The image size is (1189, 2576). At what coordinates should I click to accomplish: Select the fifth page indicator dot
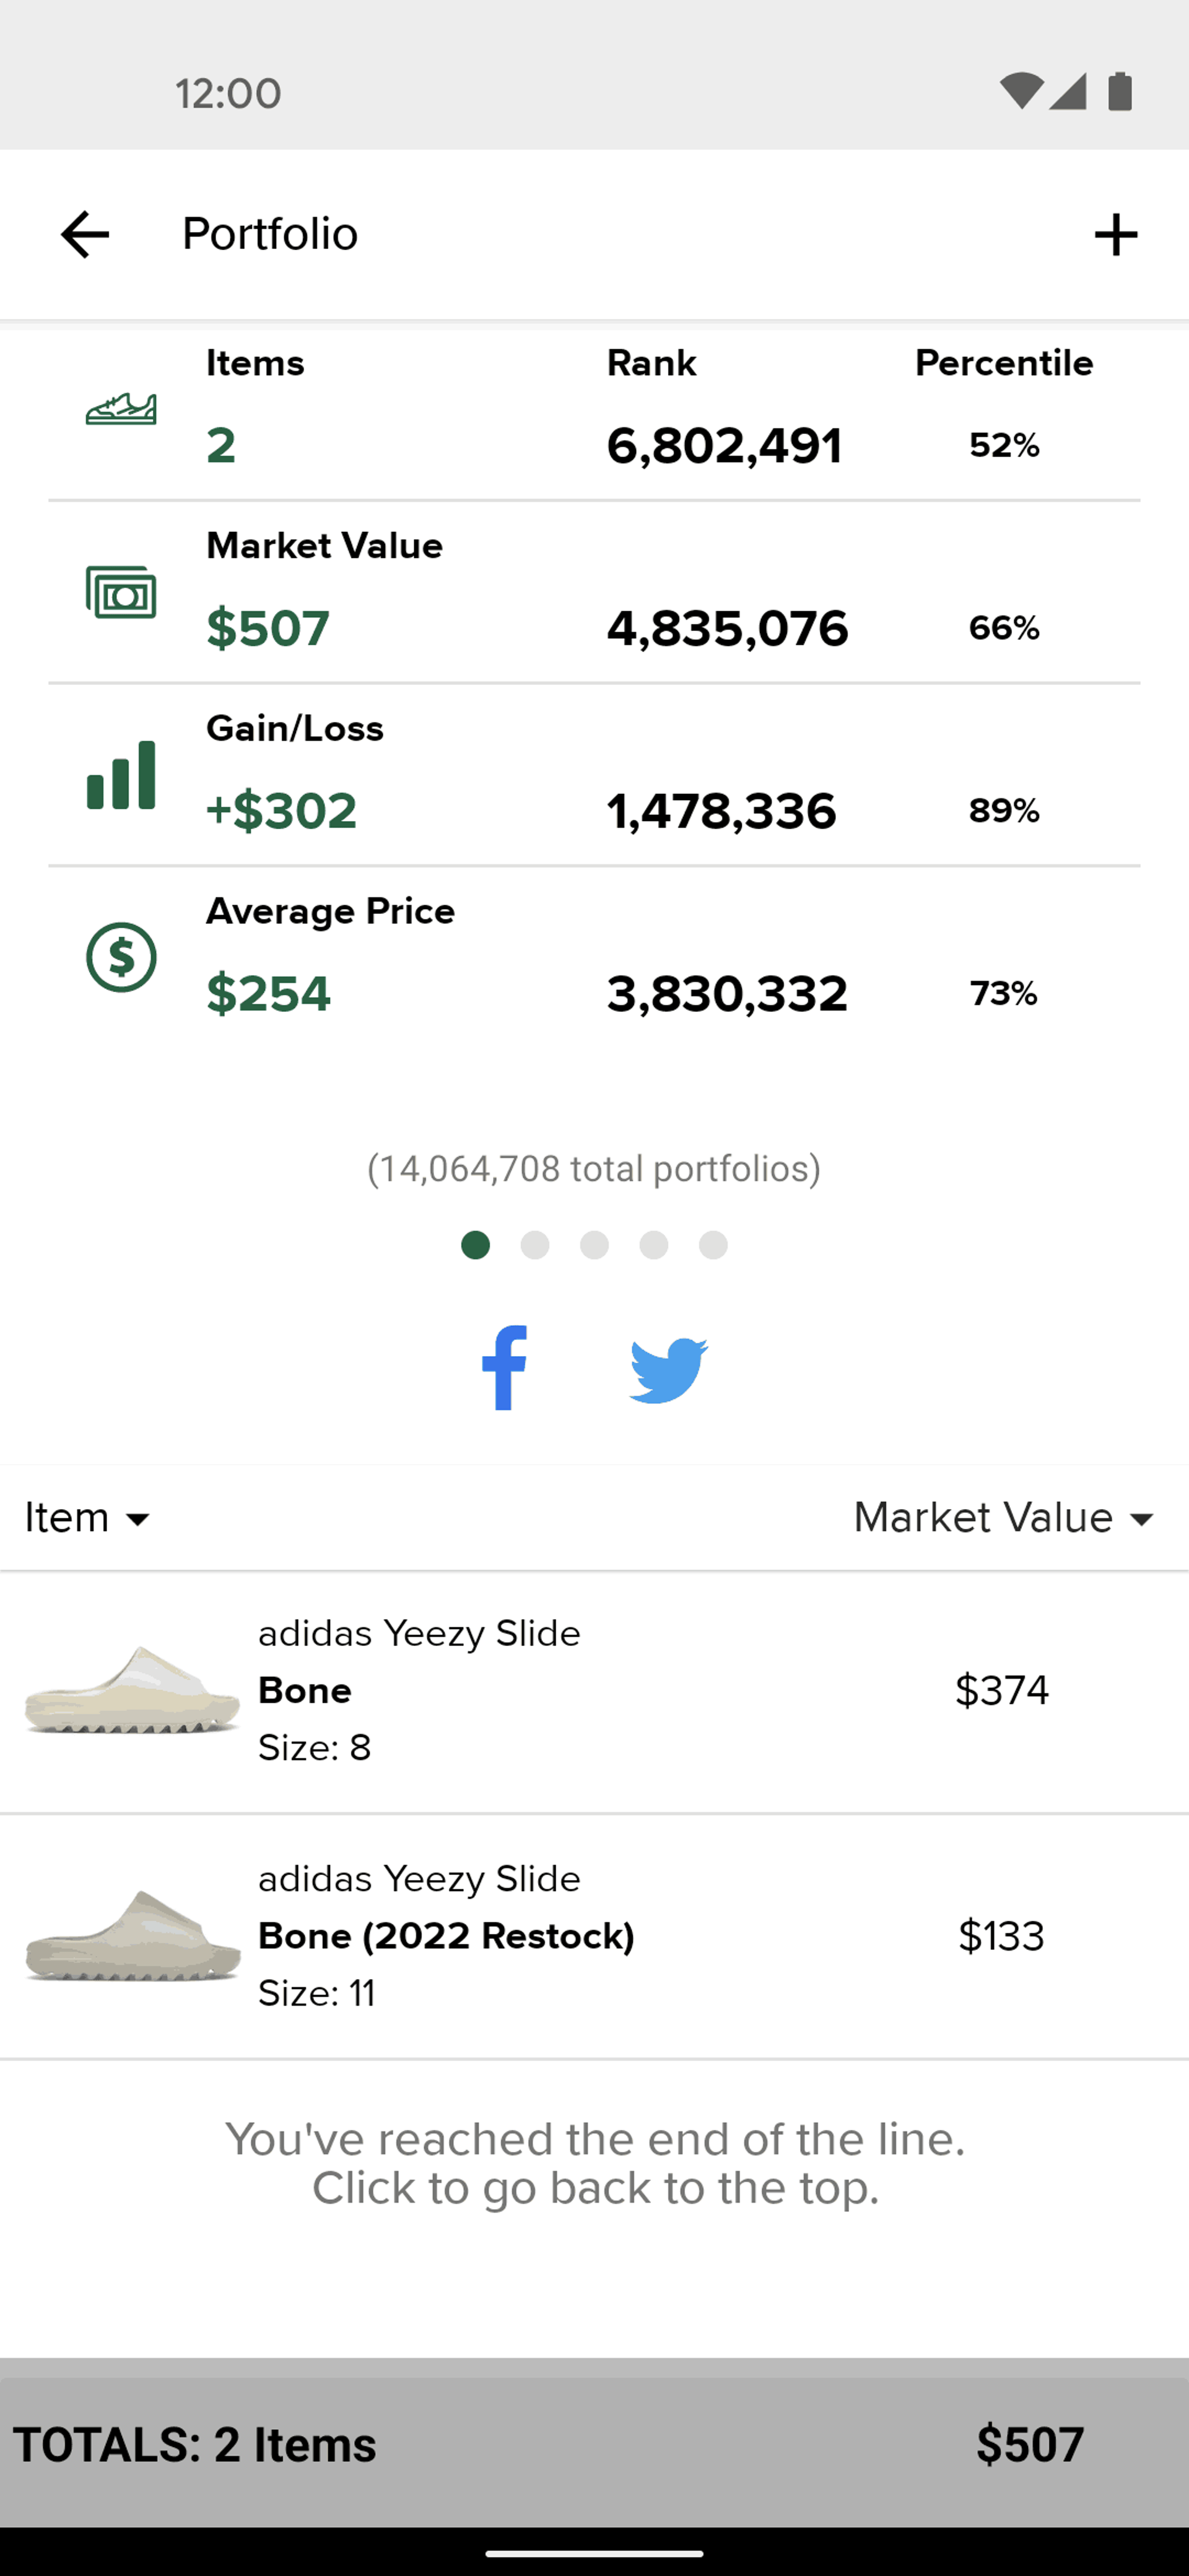(x=713, y=1245)
